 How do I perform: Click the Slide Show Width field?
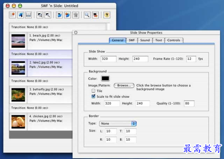click(x=108, y=59)
